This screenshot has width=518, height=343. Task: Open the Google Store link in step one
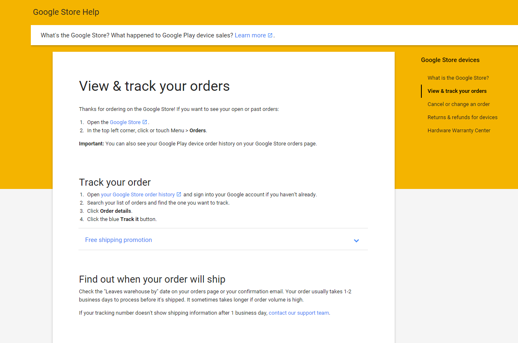point(124,122)
